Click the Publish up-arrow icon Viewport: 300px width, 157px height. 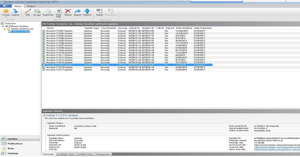click(87, 11)
